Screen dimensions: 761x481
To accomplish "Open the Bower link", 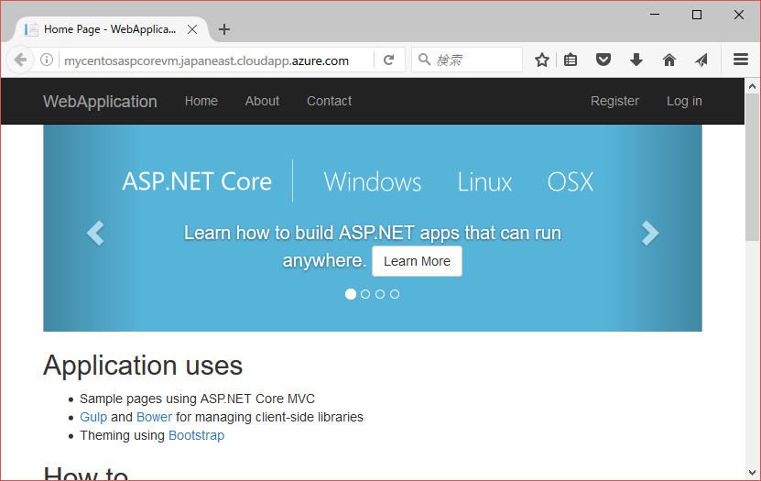I will pos(155,417).
